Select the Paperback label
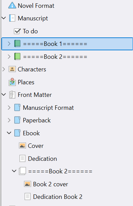The width and height of the screenshot is (133, 206). pyautogui.click(x=37, y=120)
